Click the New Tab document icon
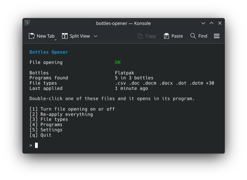This screenshot has width=247, height=180. pos(32,36)
